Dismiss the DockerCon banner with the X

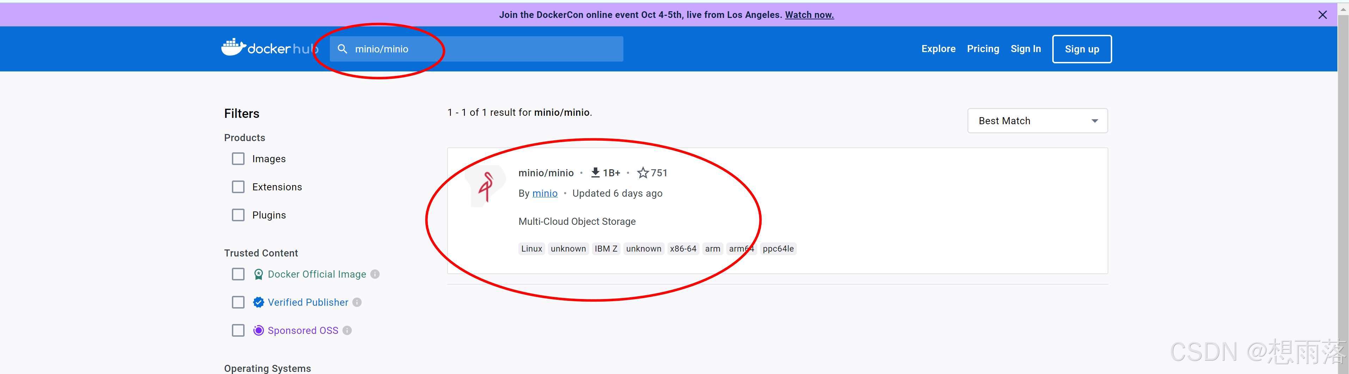(1322, 15)
